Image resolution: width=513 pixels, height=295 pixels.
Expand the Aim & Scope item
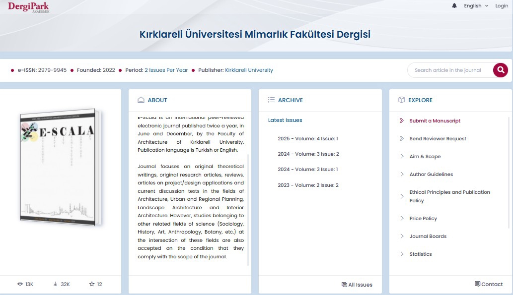(425, 157)
